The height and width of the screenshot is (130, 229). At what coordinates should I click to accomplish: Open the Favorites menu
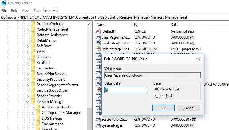pos(41,11)
